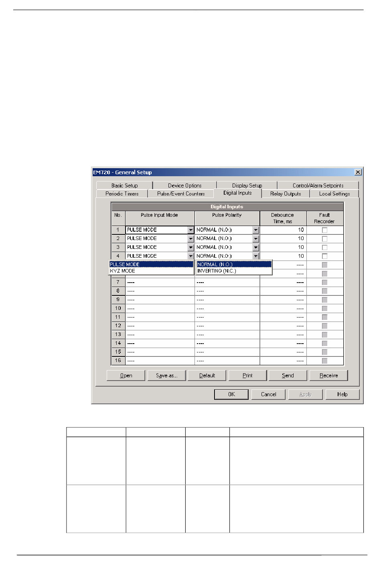
Task: Confirm with the OK button
Action: (231, 394)
